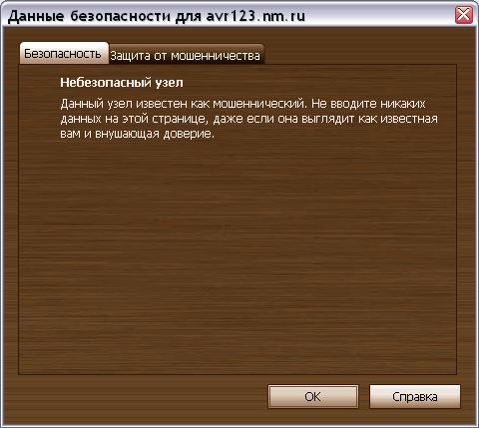The image size is (479, 428).
Task: Confirm the dialog with OK
Action: point(313,396)
